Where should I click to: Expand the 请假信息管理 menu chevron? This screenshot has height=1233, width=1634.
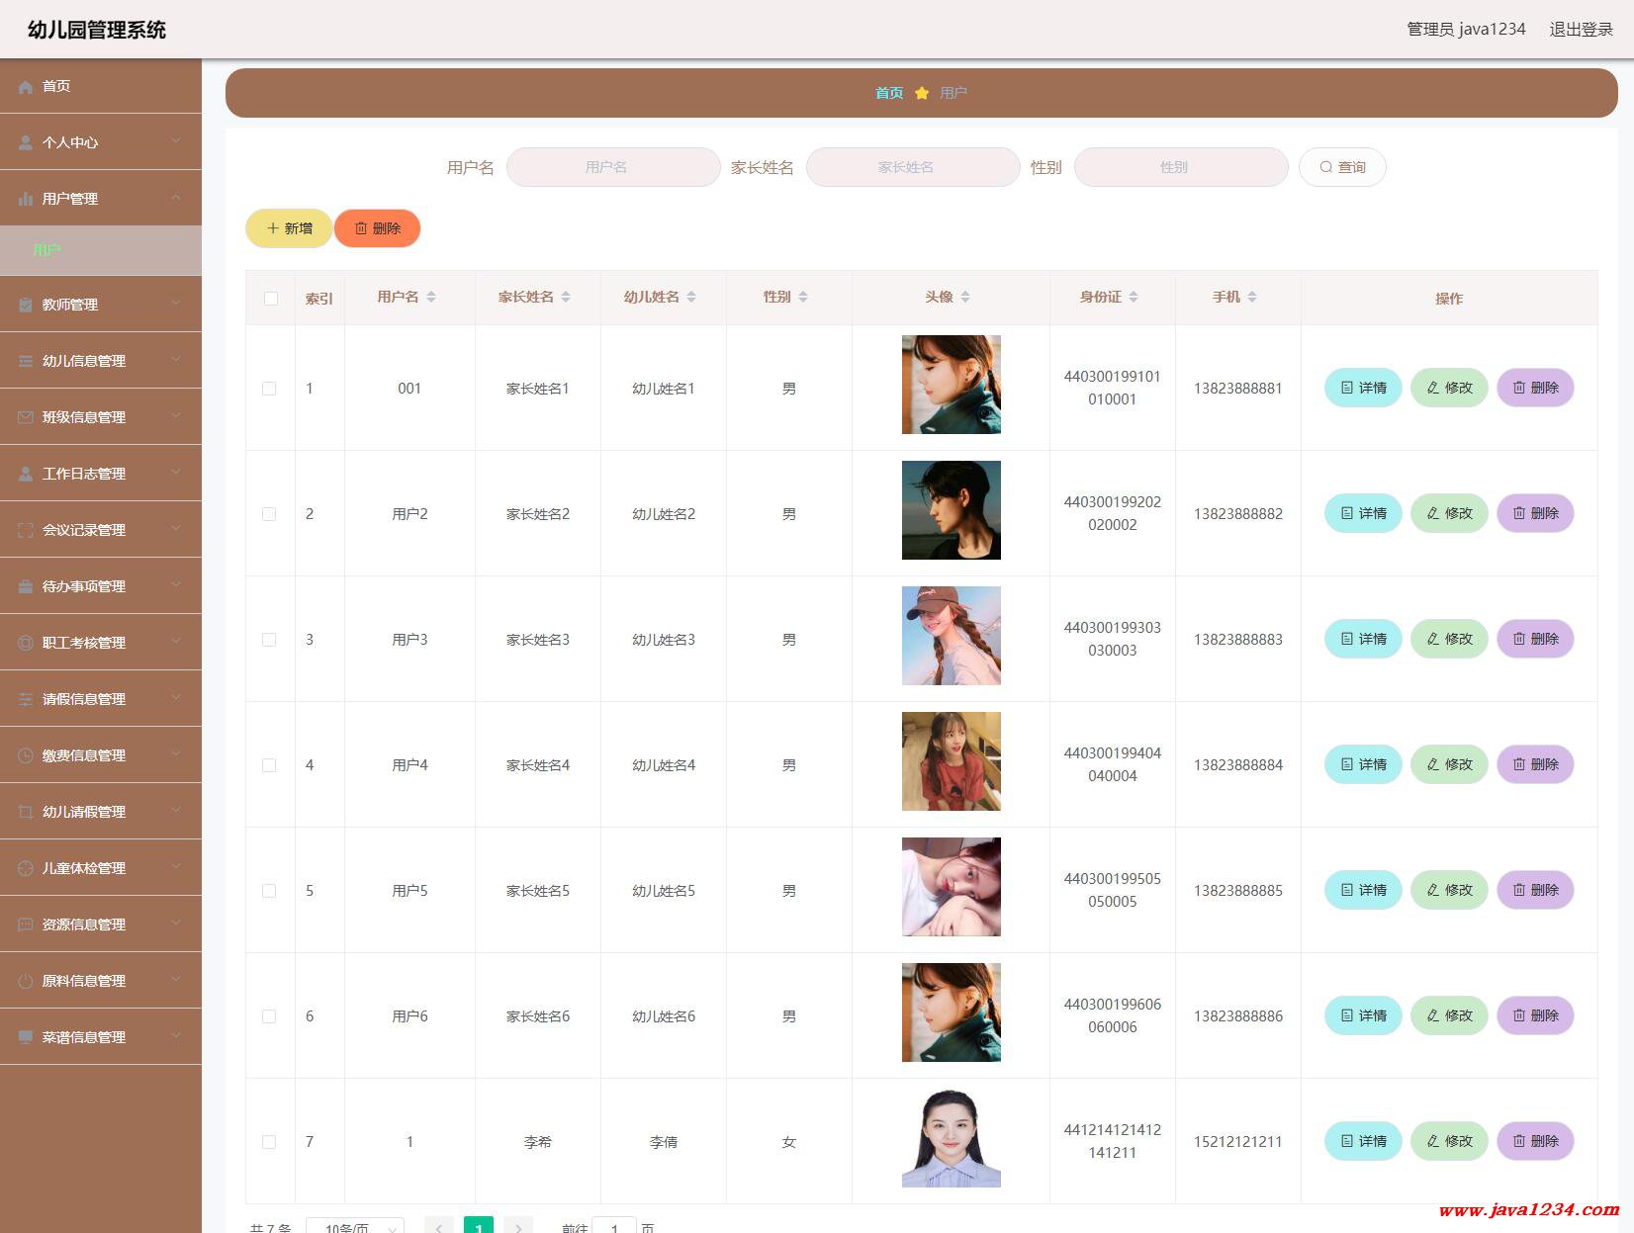pyautogui.click(x=176, y=698)
